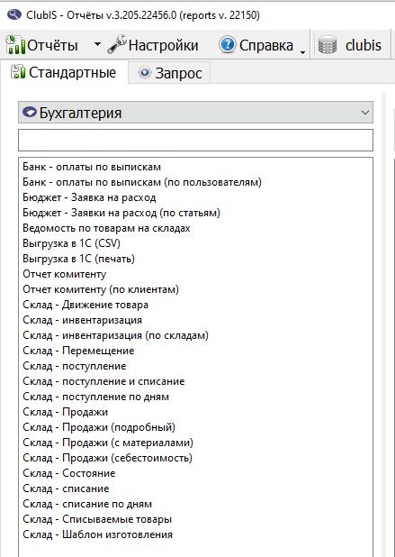
Task: Expand the small arrow after Справка
Action: tap(302, 52)
